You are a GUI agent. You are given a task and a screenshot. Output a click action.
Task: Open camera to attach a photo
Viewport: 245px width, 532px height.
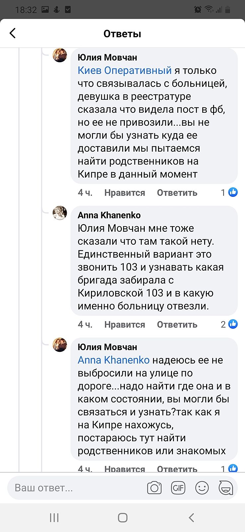154,488
